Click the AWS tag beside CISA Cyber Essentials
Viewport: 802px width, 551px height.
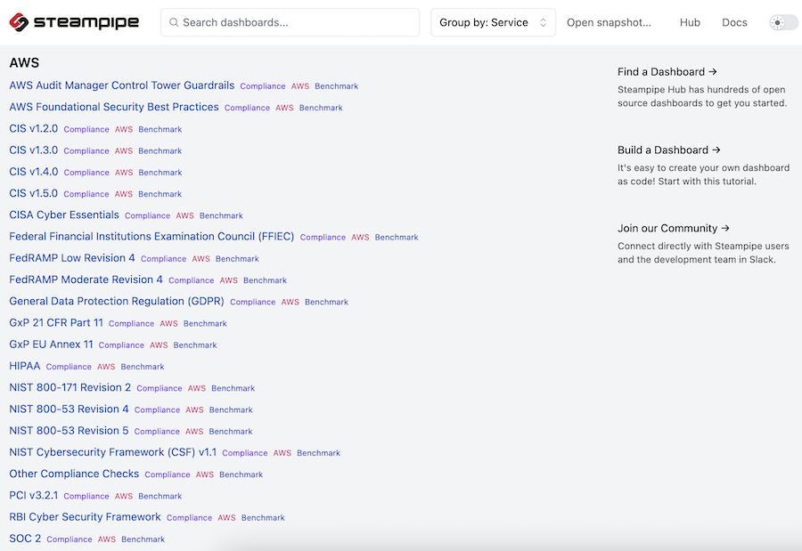(x=184, y=215)
